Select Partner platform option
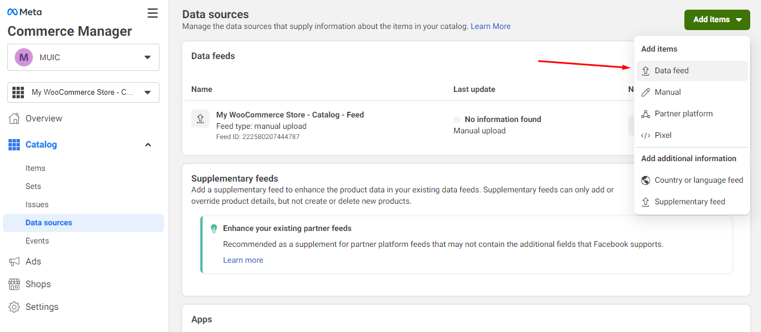This screenshot has height=332, width=761. click(692, 114)
